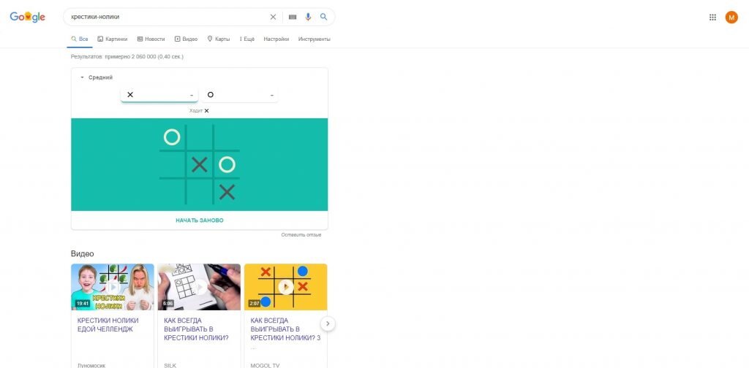This screenshot has width=749, height=368.
Task: Switch to the Новости tab
Action: coord(151,39)
